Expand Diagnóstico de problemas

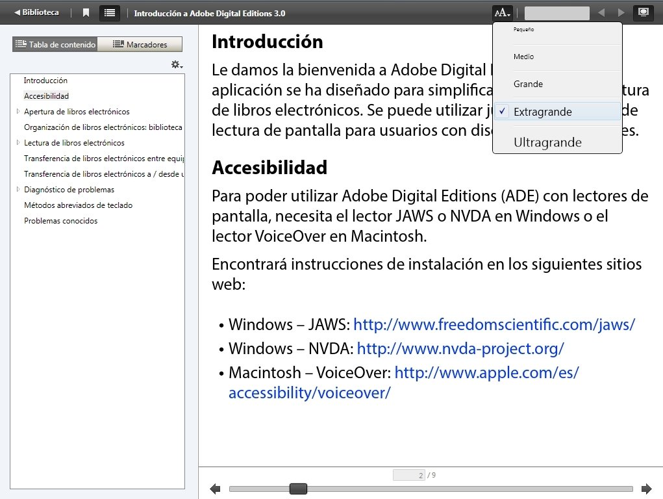point(18,189)
